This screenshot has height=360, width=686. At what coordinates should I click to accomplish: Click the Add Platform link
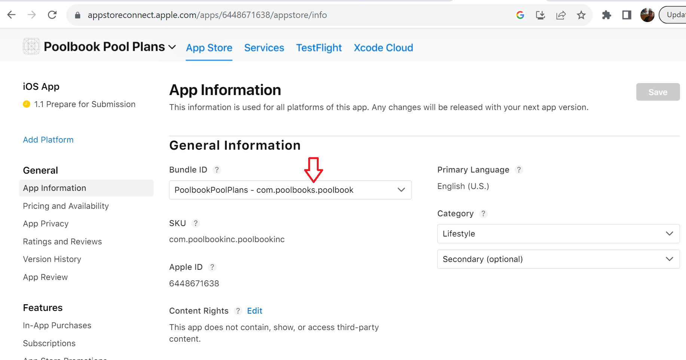click(x=48, y=140)
